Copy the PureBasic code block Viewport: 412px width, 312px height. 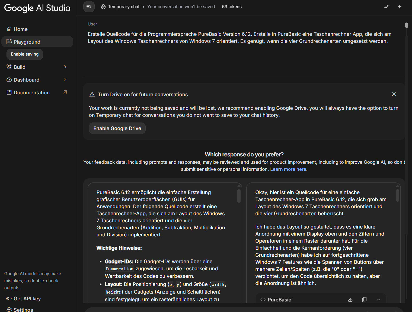pos(364,300)
